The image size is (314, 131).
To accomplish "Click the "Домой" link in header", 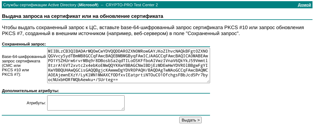I will click(304, 5).
